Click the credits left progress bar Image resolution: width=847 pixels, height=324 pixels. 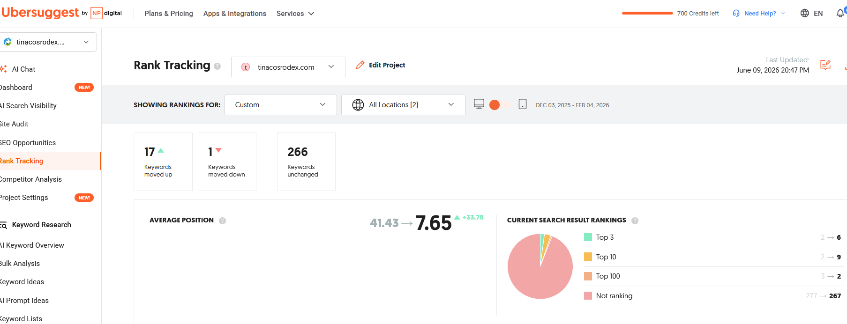(647, 13)
